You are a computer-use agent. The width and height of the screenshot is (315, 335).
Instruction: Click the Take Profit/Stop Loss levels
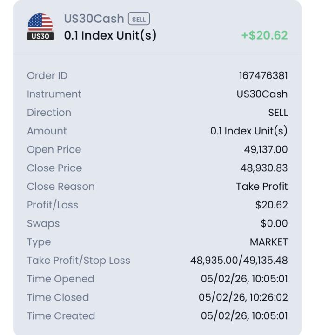(x=239, y=261)
